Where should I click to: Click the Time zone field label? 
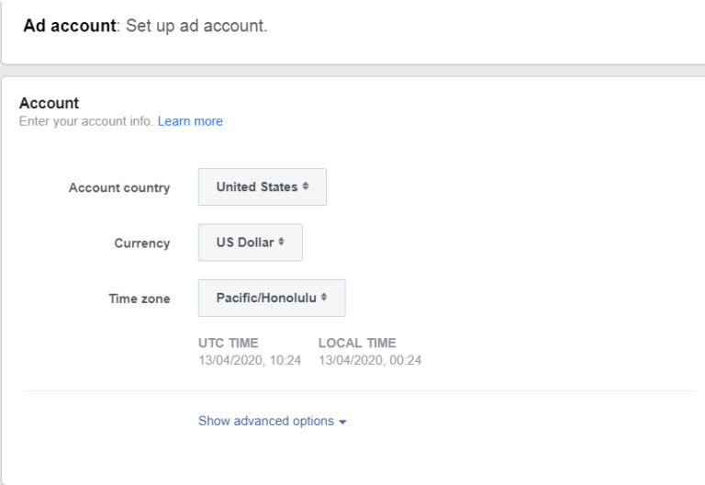(x=139, y=299)
